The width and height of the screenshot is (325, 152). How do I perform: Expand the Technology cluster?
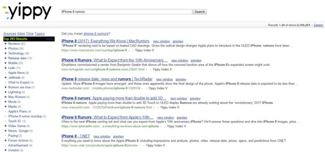(5, 53)
